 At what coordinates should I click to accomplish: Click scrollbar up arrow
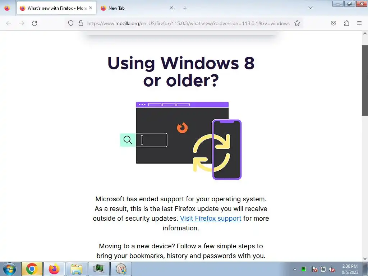pyautogui.click(x=365, y=33)
